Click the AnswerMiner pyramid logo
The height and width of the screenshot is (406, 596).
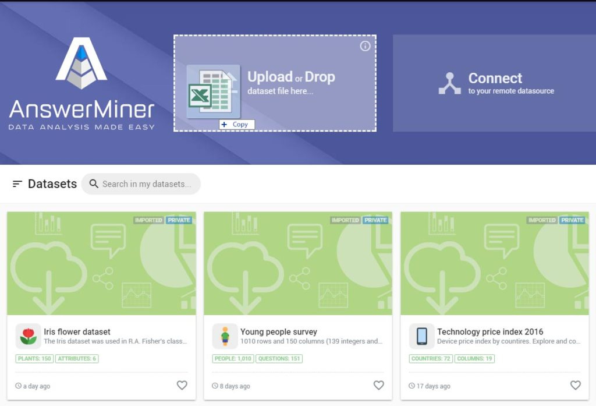(81, 63)
